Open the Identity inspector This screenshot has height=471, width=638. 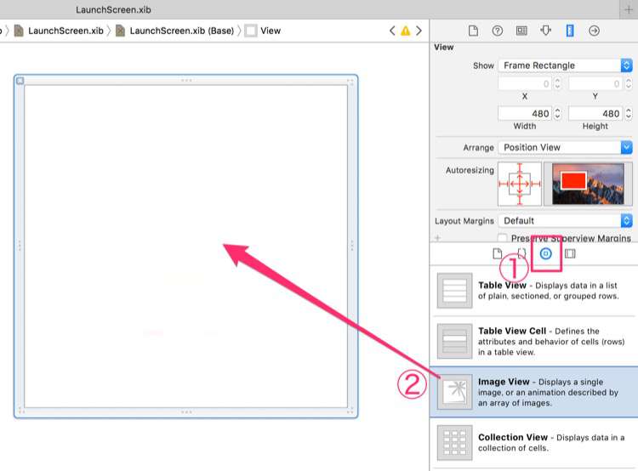coord(521,31)
